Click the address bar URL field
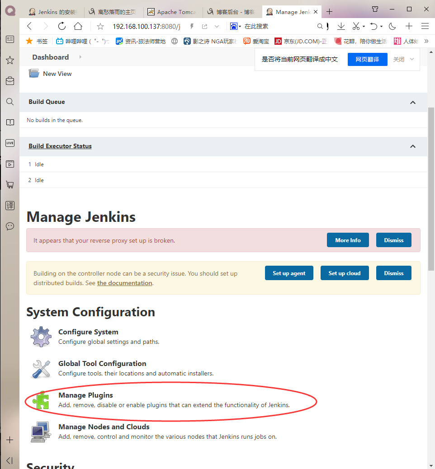The image size is (435, 469). click(147, 26)
